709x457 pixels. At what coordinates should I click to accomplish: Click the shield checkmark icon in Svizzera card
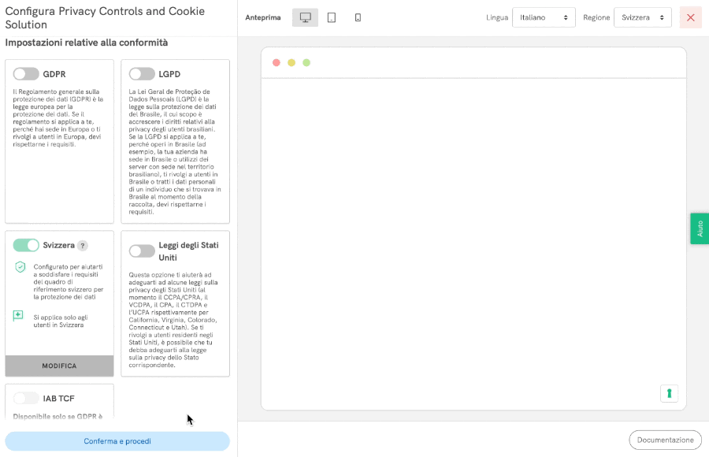click(20, 268)
